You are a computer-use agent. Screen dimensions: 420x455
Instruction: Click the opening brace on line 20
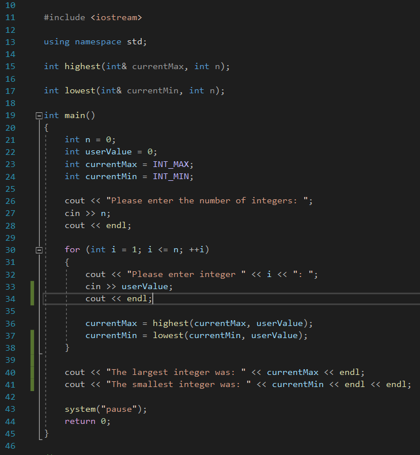[46, 128]
